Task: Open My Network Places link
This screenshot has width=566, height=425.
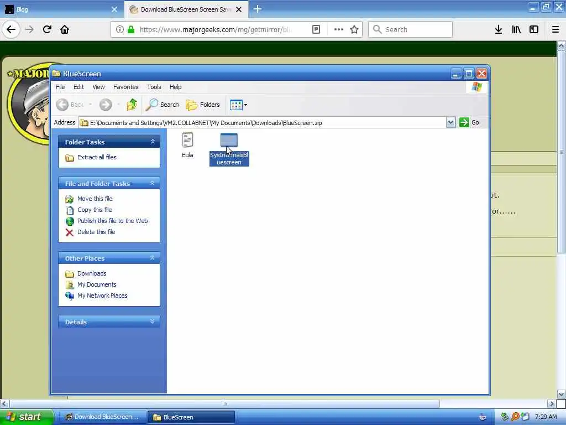Action: click(102, 296)
